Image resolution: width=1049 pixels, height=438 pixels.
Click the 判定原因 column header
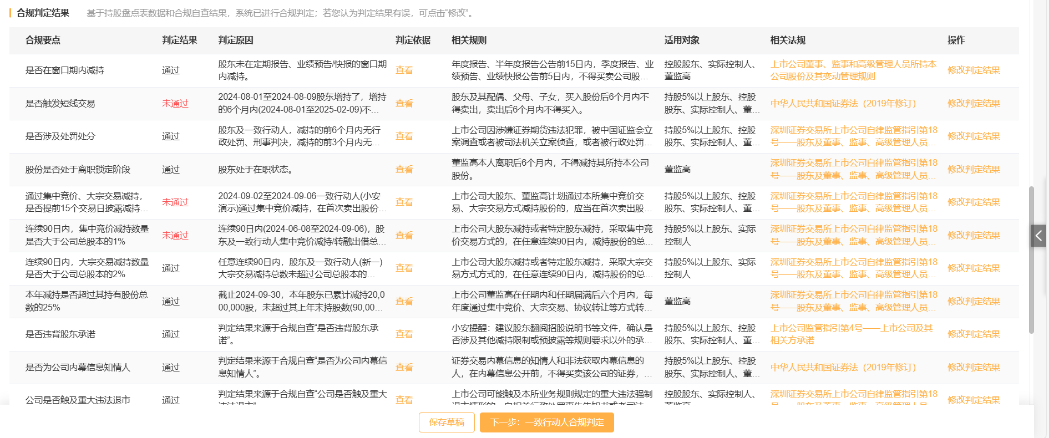(x=236, y=40)
